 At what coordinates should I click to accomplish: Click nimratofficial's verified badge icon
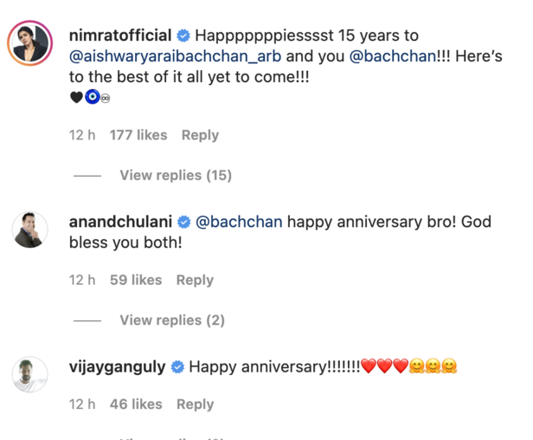click(x=183, y=37)
